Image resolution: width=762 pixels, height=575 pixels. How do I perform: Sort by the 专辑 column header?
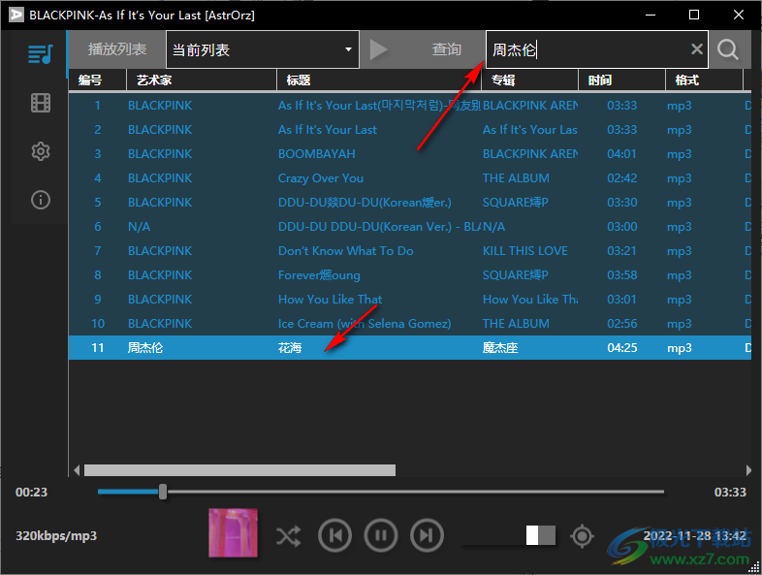tap(529, 80)
